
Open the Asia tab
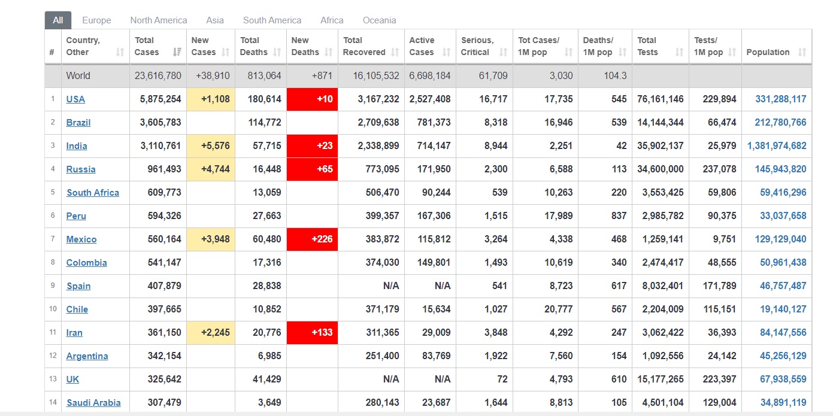click(x=215, y=20)
